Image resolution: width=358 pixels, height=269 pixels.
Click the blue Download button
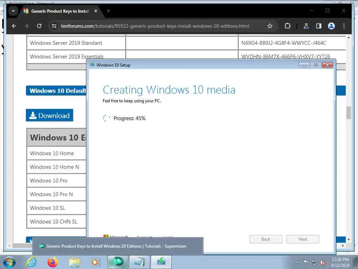point(50,115)
